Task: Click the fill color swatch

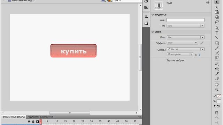Action: (219, 101)
